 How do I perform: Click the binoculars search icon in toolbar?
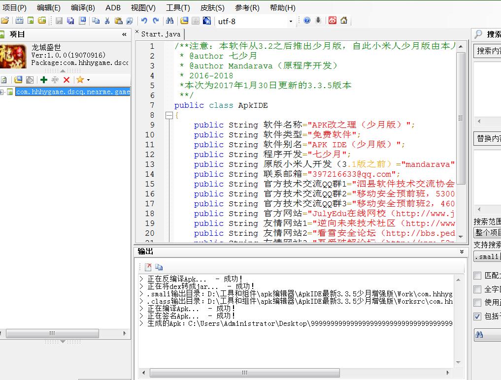pyautogui.click(x=169, y=21)
